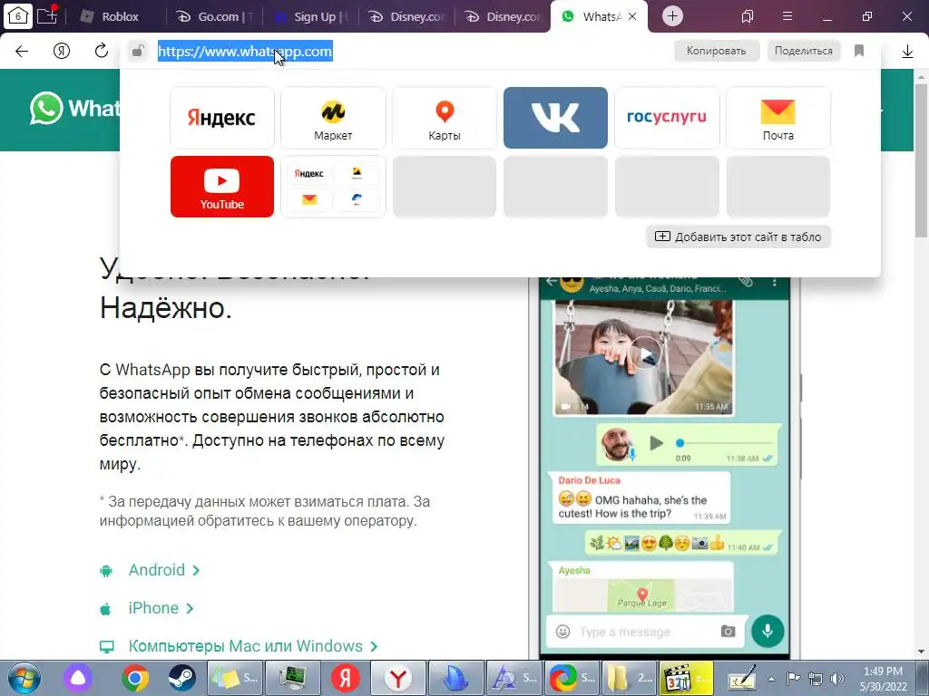Play the video in the phone mockup
This screenshot has height=696, width=929.
[646, 354]
